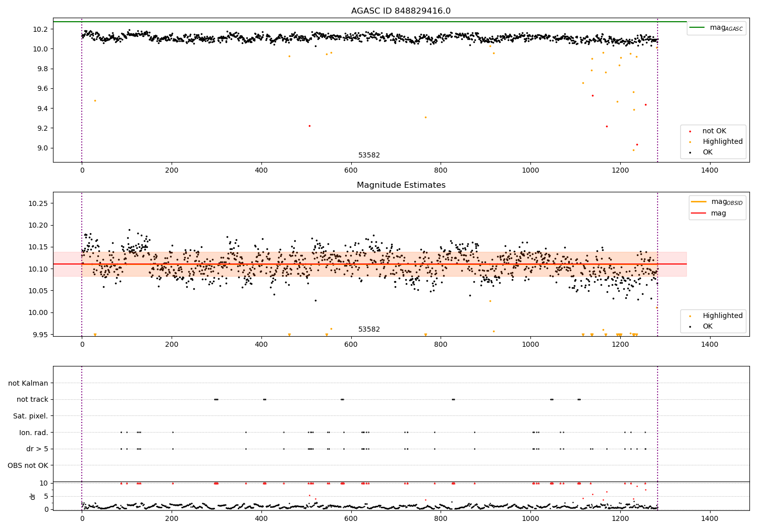Click the 53582 label in top plot
This screenshot has width=757, height=530.
click(369, 155)
